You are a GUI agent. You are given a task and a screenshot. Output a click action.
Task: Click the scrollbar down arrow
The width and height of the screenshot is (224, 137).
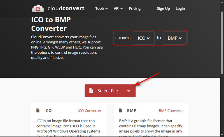222,135
